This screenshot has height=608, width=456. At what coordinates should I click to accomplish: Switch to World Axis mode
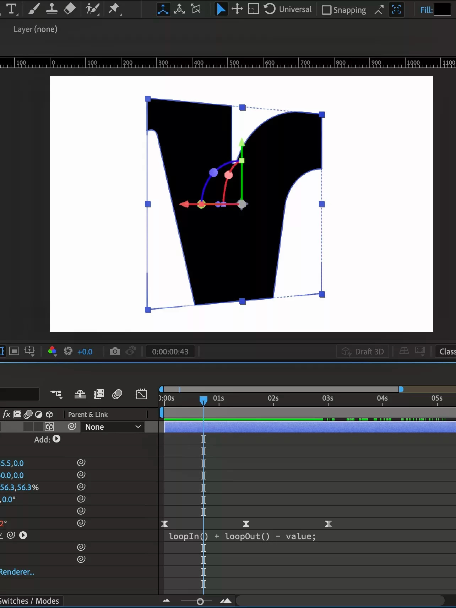[179, 9]
